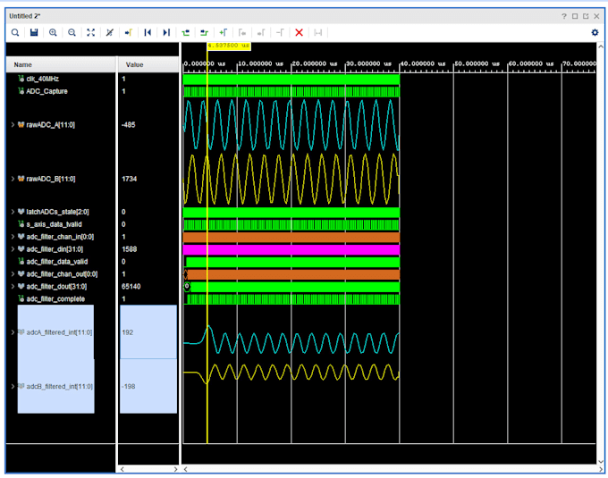
Task: Click the greyed-out icon right of red X
Action: [318, 32]
